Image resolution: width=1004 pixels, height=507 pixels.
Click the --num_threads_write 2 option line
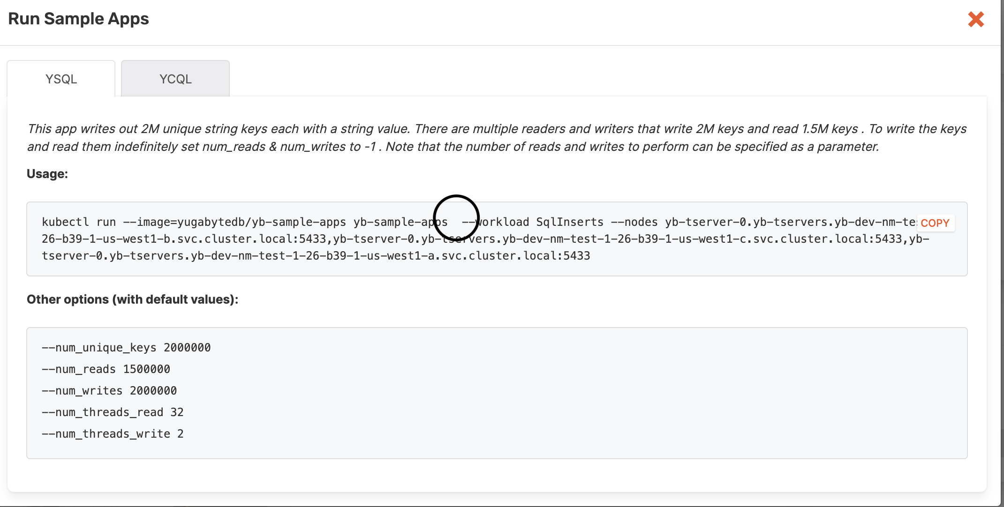(113, 433)
